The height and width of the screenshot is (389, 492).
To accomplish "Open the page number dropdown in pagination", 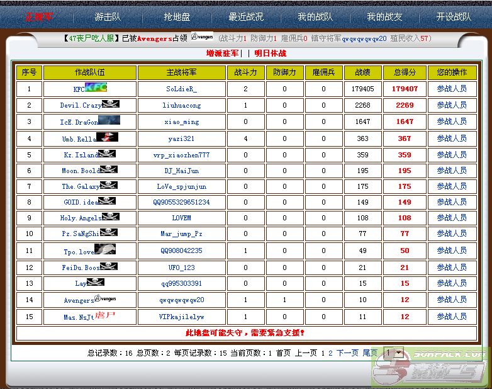I will 393,353.
